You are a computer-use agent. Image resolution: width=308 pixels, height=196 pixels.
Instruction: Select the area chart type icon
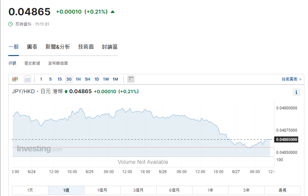[27, 79]
